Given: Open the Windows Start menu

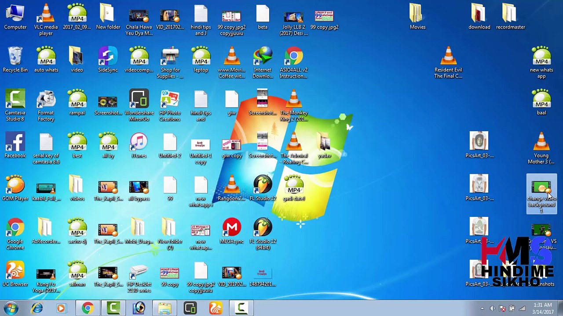Looking at the screenshot, I should pyautogui.click(x=11, y=308).
